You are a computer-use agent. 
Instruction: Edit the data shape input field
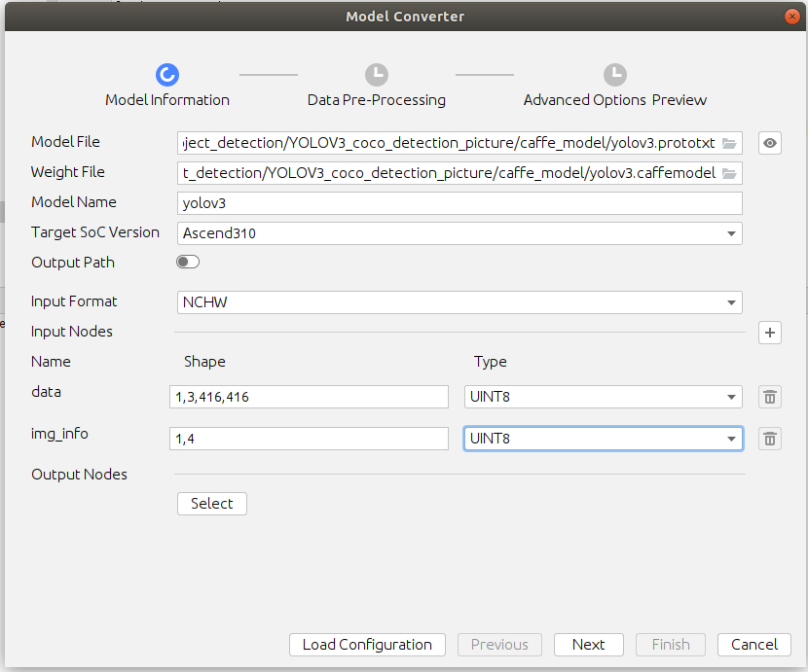pyautogui.click(x=309, y=397)
